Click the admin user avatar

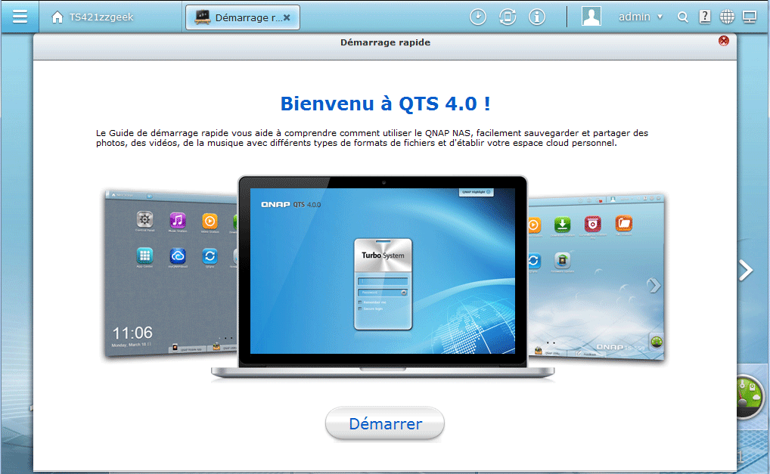(x=591, y=16)
